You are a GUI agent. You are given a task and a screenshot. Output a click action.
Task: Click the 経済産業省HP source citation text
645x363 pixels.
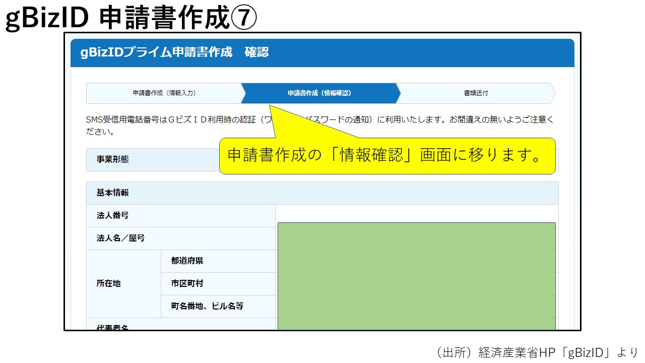536,352
